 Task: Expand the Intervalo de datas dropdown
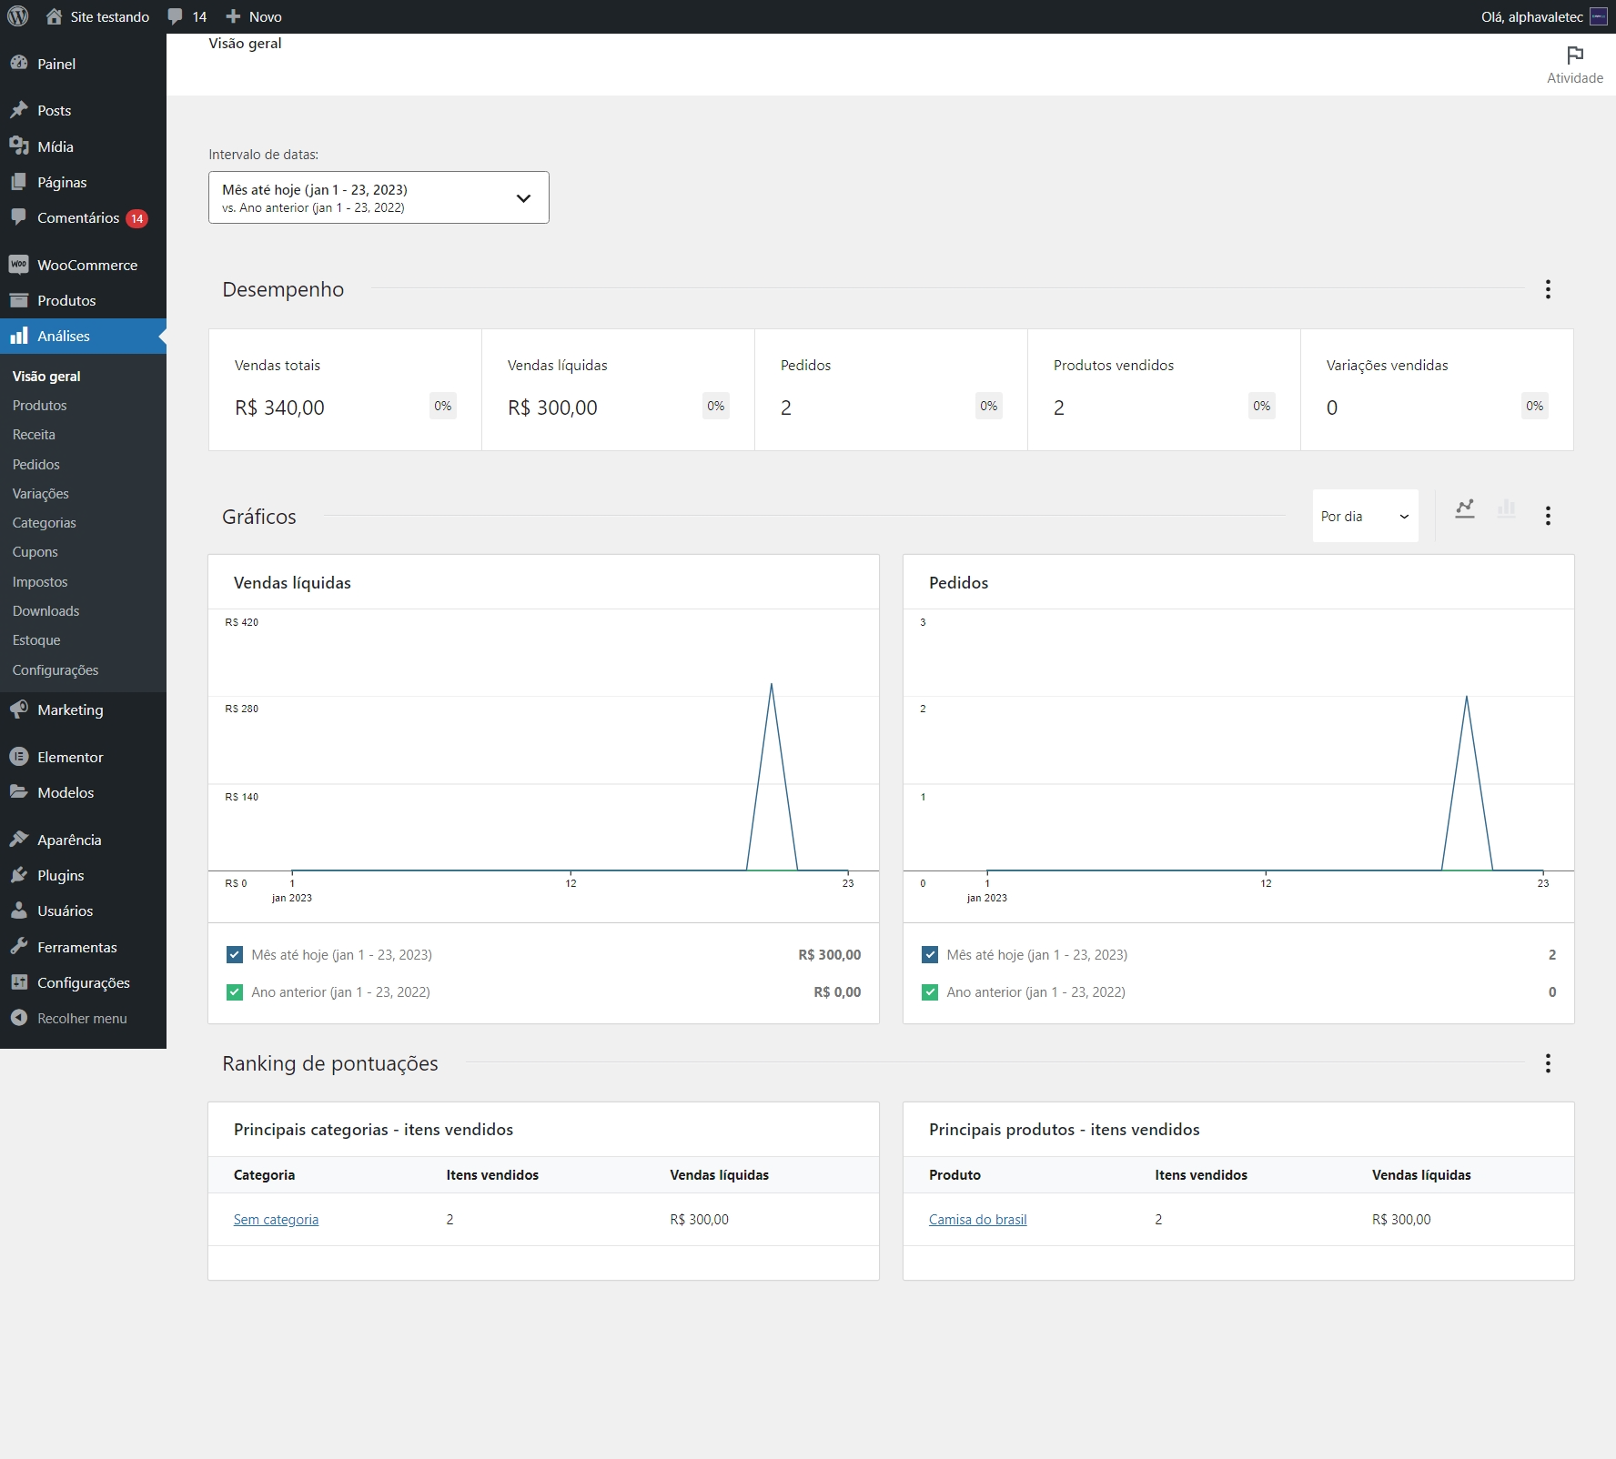tap(379, 197)
